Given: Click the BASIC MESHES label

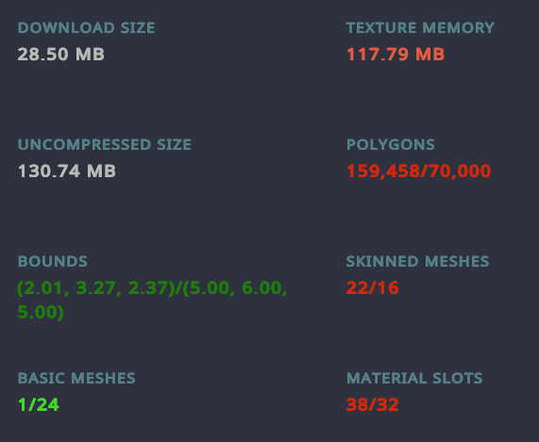Looking at the screenshot, I should click(x=76, y=378).
